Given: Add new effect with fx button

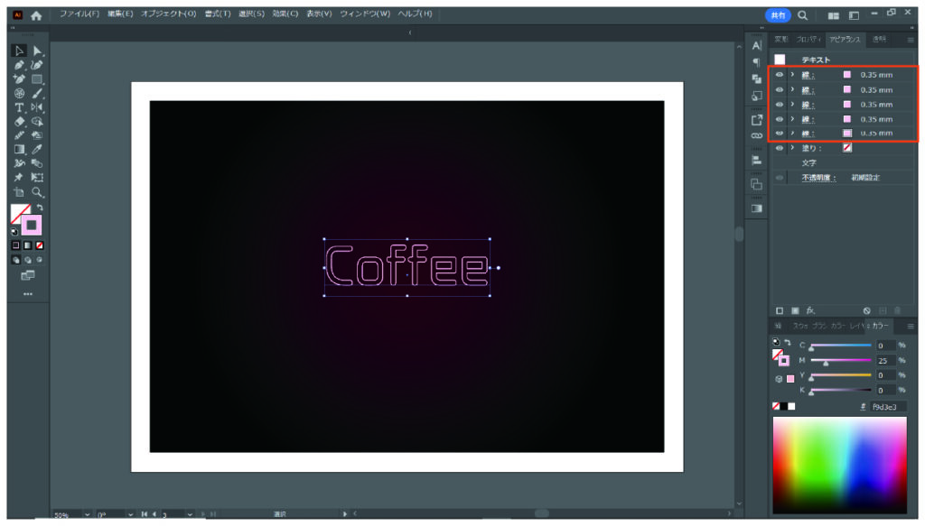Looking at the screenshot, I should coord(810,310).
